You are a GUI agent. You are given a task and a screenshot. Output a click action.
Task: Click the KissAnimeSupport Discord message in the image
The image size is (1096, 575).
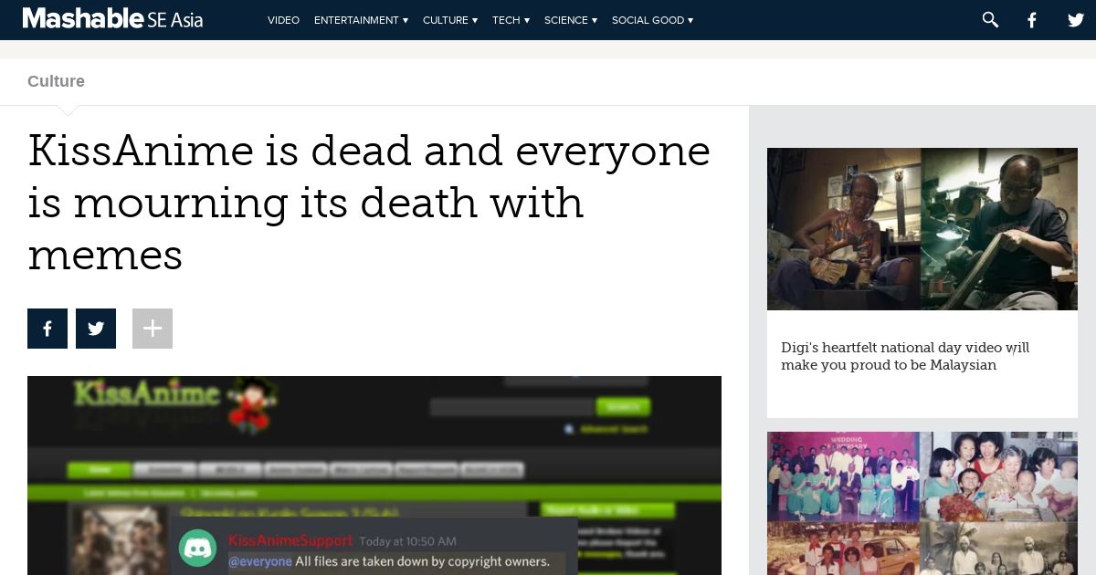point(374,548)
